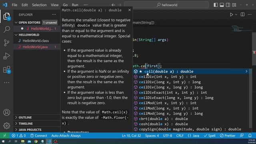Expand details chevron on ceil suggestion
The image size is (256, 144).
246,71
